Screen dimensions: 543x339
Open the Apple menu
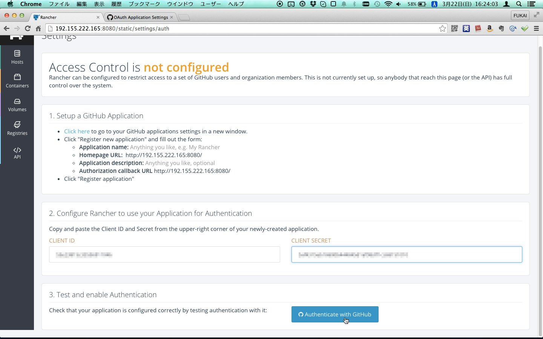10,4
